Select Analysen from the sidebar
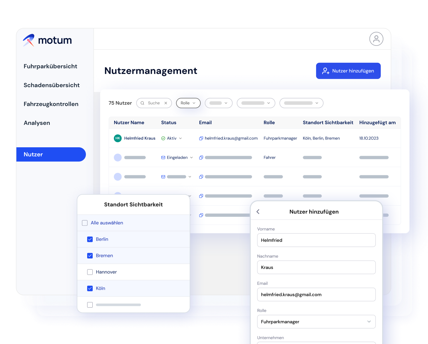The image size is (428, 344). [x=37, y=123]
